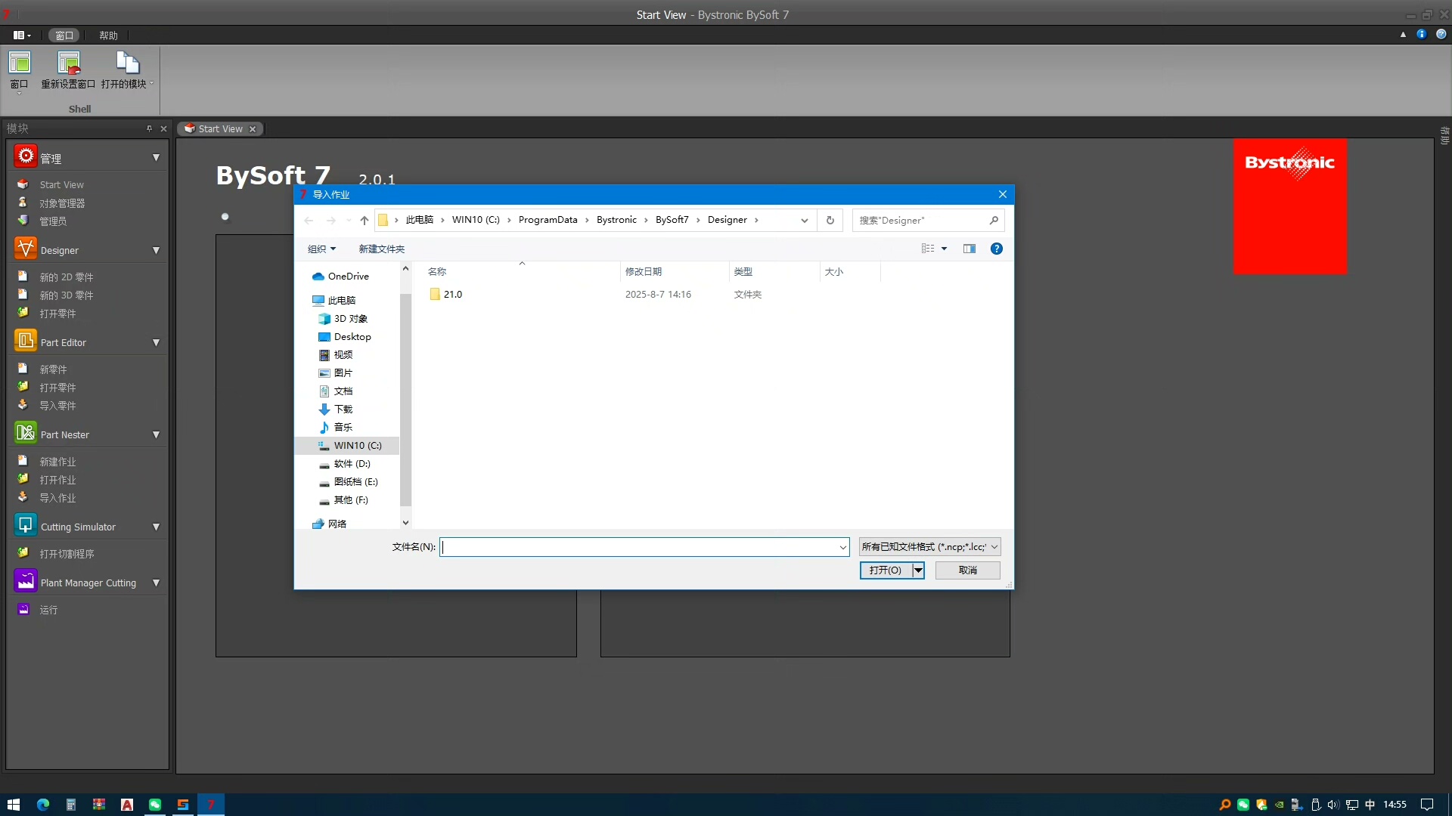Viewport: 1452px width, 816px height.
Task: Click the refresh button in address bar
Action: 830,220
